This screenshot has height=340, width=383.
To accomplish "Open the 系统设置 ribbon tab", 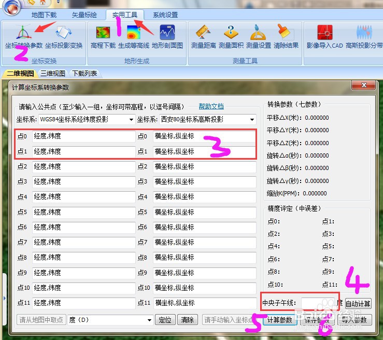I will pyautogui.click(x=165, y=15).
